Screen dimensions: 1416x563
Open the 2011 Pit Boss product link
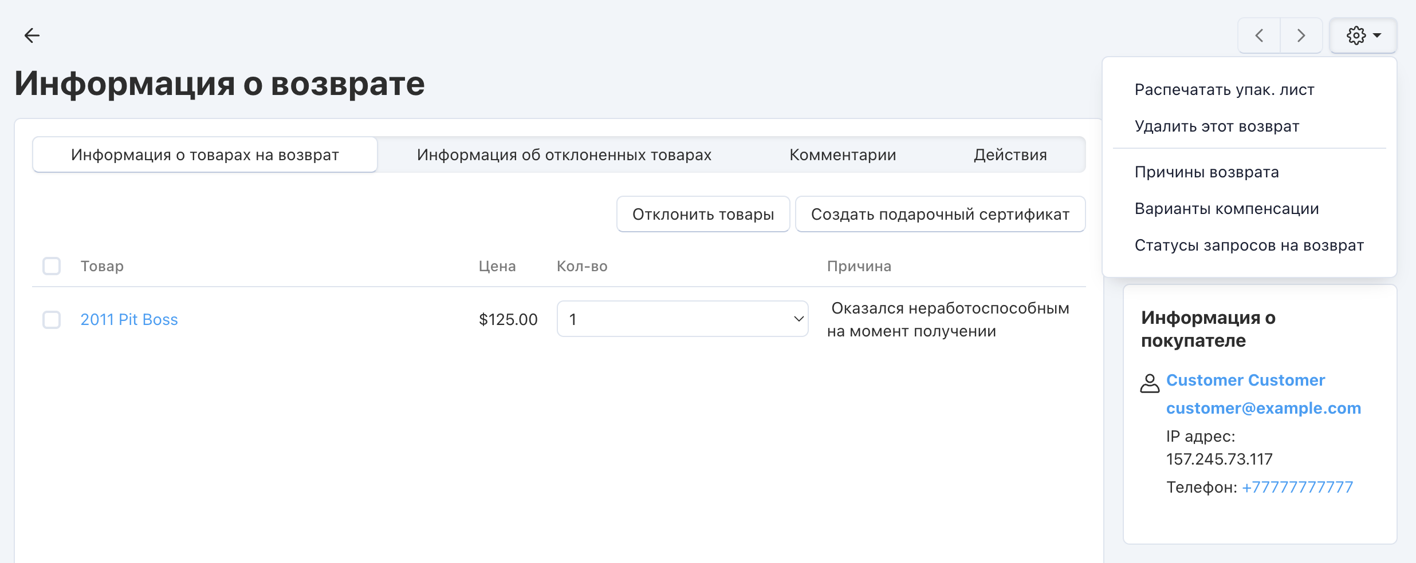(x=129, y=319)
